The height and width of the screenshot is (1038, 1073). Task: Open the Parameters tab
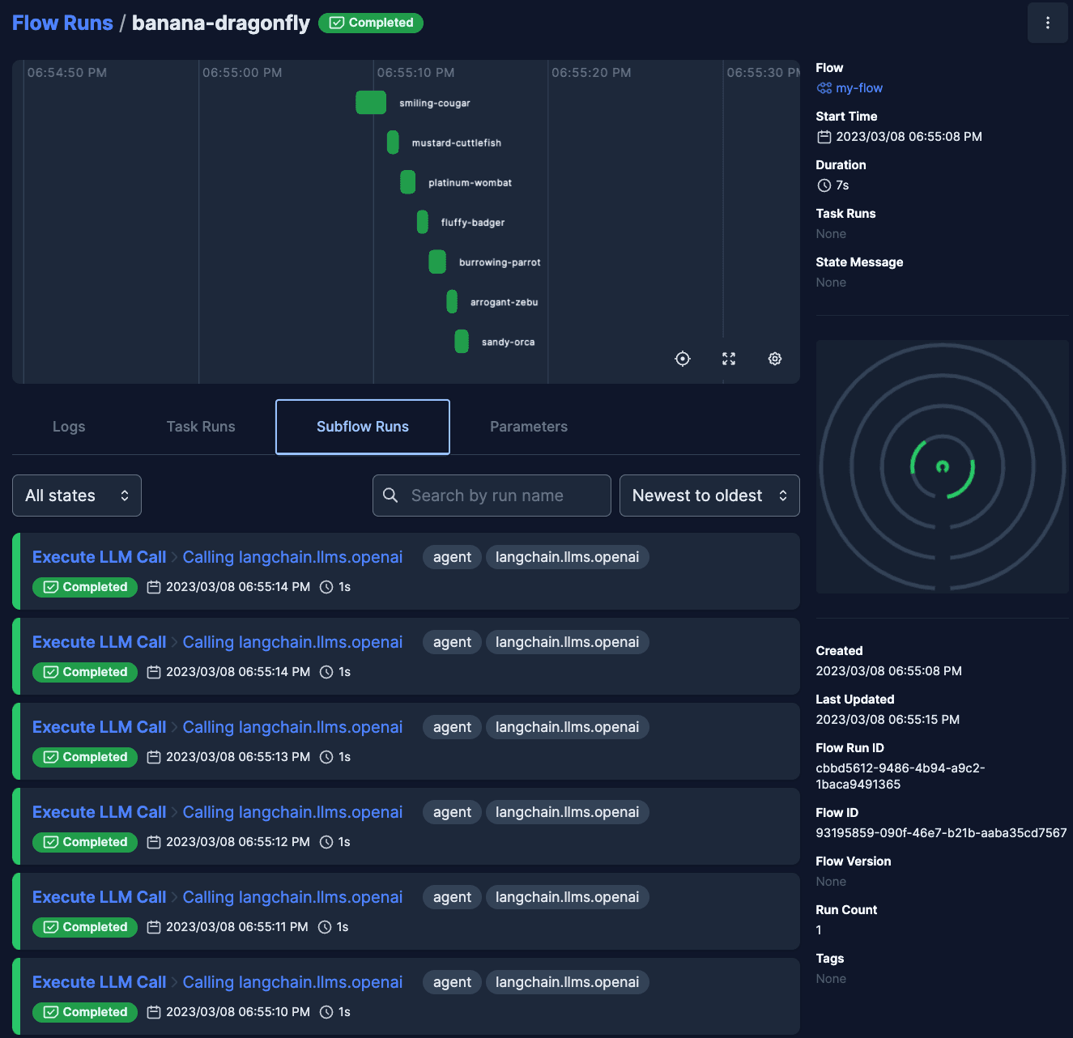[x=529, y=427]
